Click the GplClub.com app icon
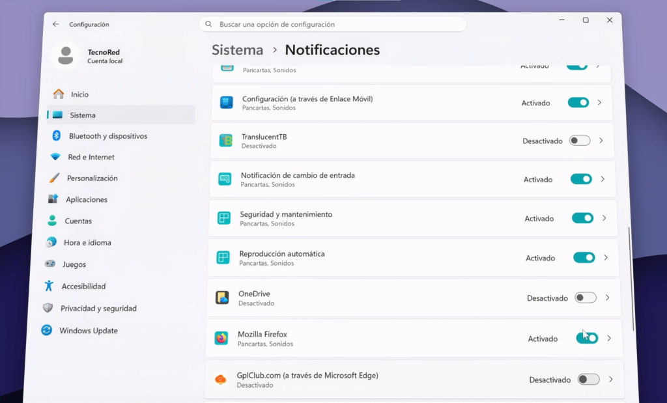This screenshot has width=667, height=403. coord(220,379)
